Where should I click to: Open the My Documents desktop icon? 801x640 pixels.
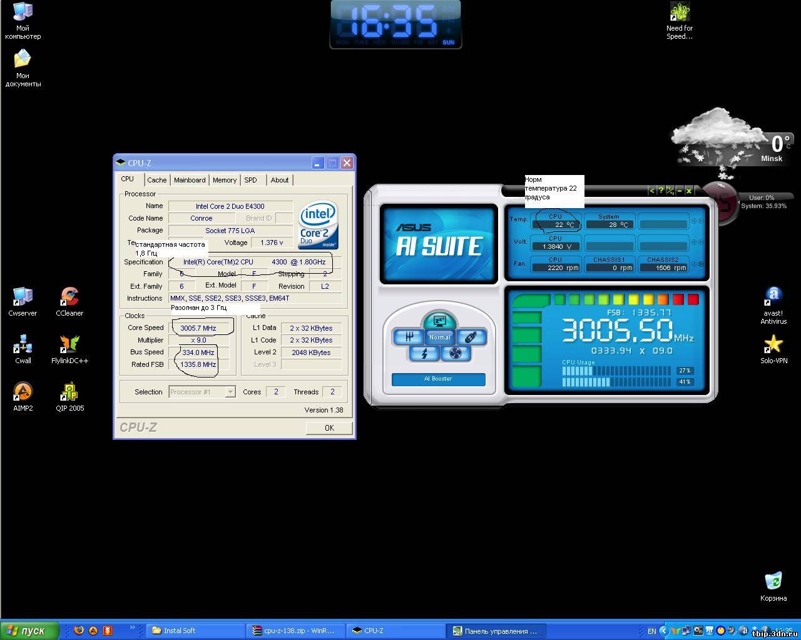point(23,67)
